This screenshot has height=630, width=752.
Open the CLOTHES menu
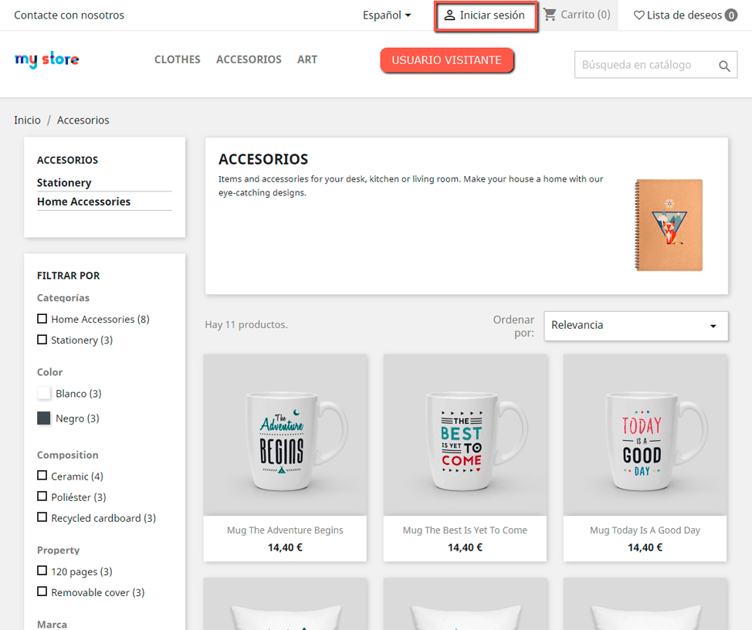[177, 59]
